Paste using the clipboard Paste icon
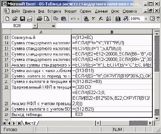Viewport: 161px width, 134px height. 64,19
